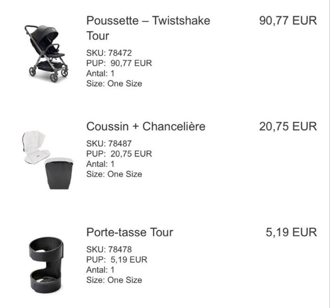This screenshot has width=330, height=308.
Task: Select the cup holder's Size: One Size
Action: [x=114, y=280]
